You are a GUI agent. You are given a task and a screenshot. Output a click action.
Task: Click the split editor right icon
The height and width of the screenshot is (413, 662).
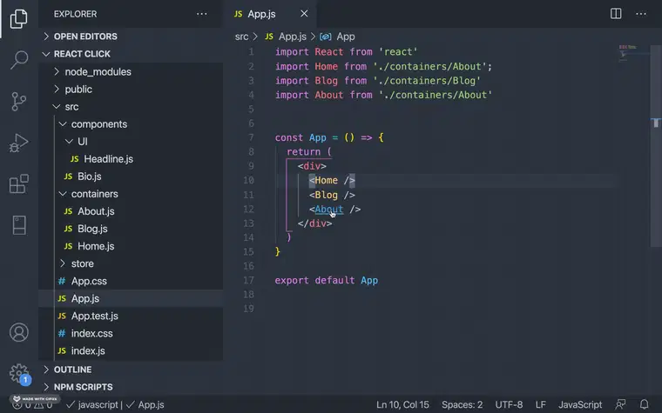[616, 14]
